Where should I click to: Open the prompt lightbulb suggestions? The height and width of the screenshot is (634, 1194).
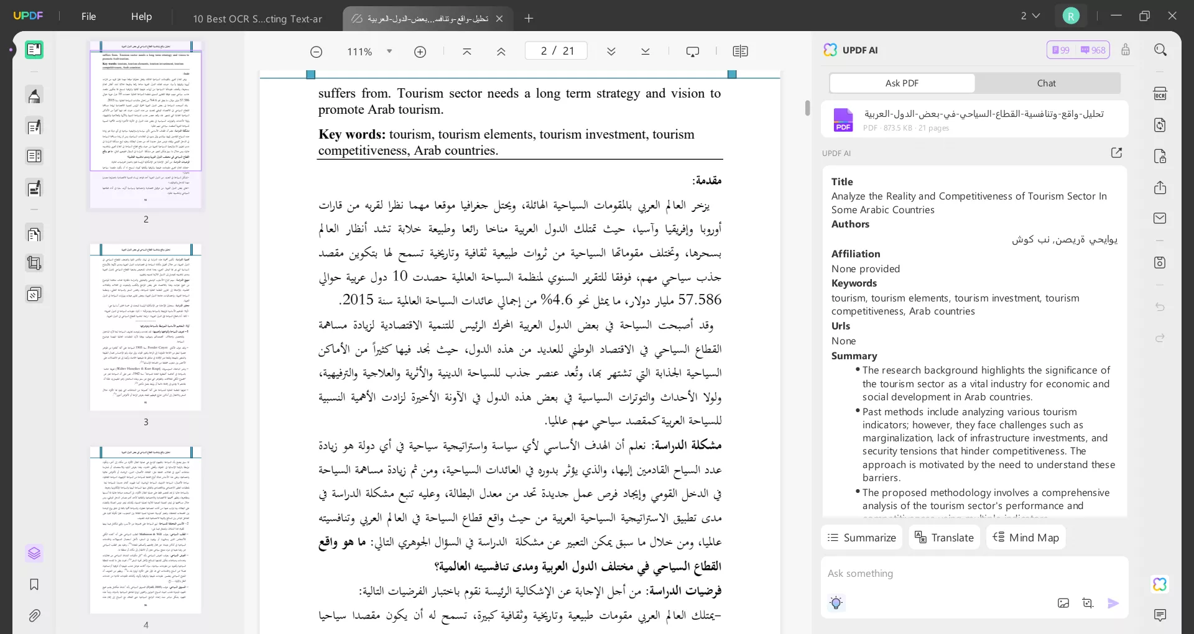tap(836, 602)
